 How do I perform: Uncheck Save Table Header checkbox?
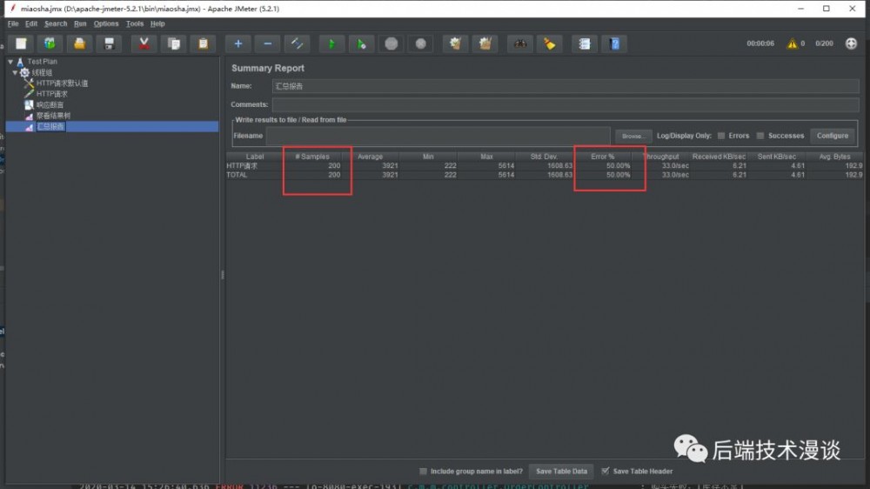(x=606, y=472)
